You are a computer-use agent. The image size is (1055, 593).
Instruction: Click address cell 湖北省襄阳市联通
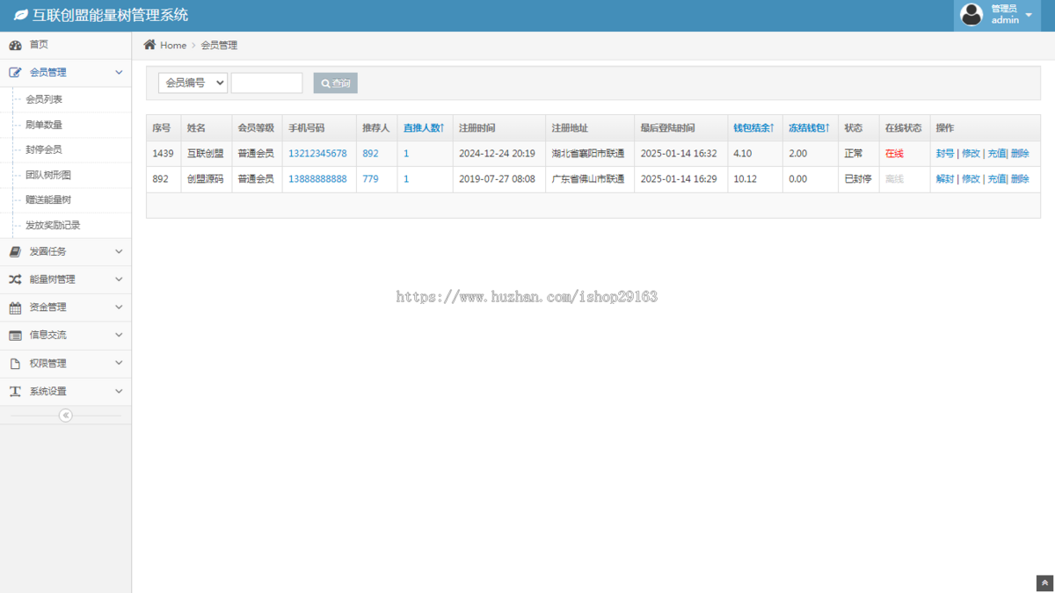coord(588,154)
